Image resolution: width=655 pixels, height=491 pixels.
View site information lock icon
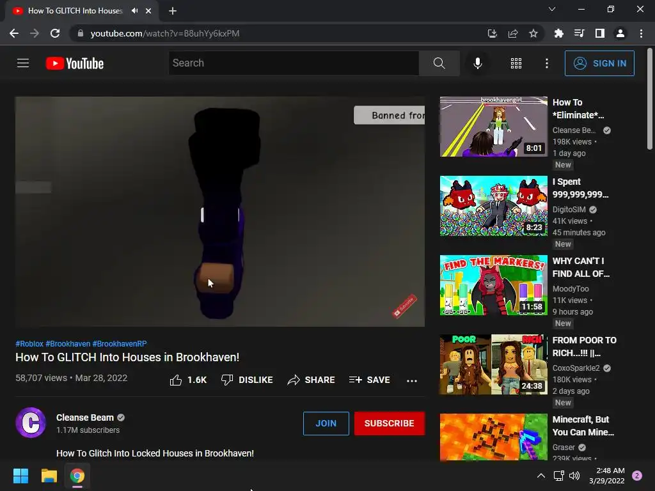point(81,33)
